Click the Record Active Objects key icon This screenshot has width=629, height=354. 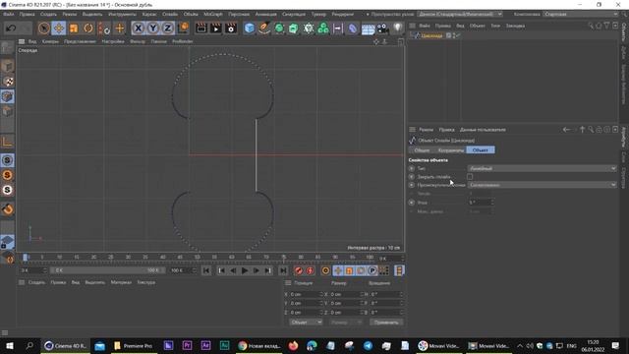click(x=298, y=270)
